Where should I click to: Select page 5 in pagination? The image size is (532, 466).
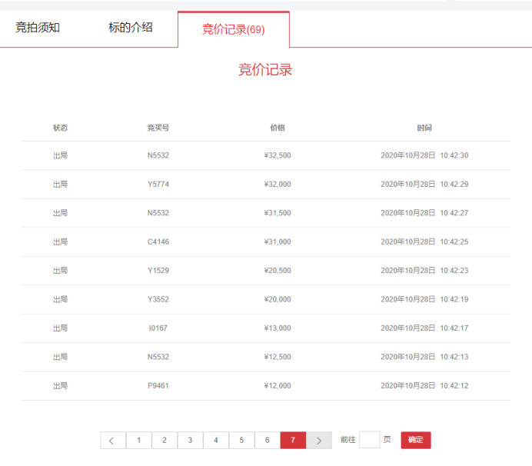pos(241,441)
